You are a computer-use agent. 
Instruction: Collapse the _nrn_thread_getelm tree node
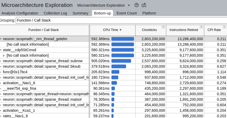pos(1,39)
